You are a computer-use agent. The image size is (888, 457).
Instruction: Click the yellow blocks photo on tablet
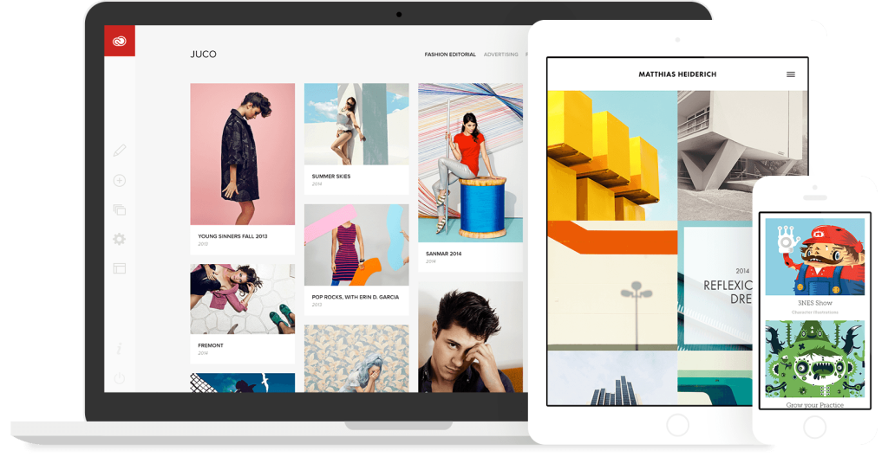click(x=612, y=156)
